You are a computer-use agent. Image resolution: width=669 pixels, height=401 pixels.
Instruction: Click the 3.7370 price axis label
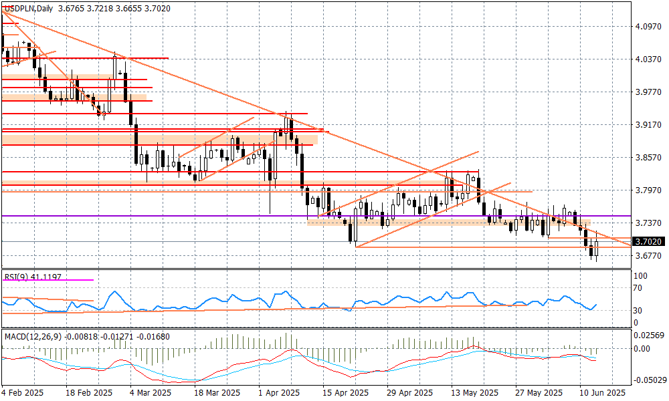click(648, 223)
